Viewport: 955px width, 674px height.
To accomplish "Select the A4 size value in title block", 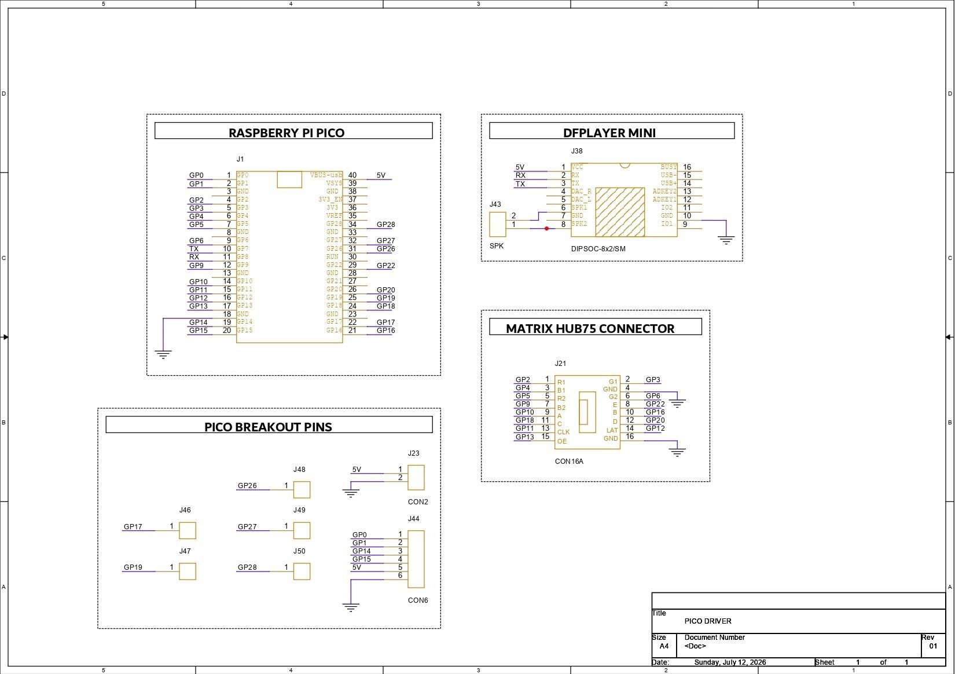I will coord(664,646).
